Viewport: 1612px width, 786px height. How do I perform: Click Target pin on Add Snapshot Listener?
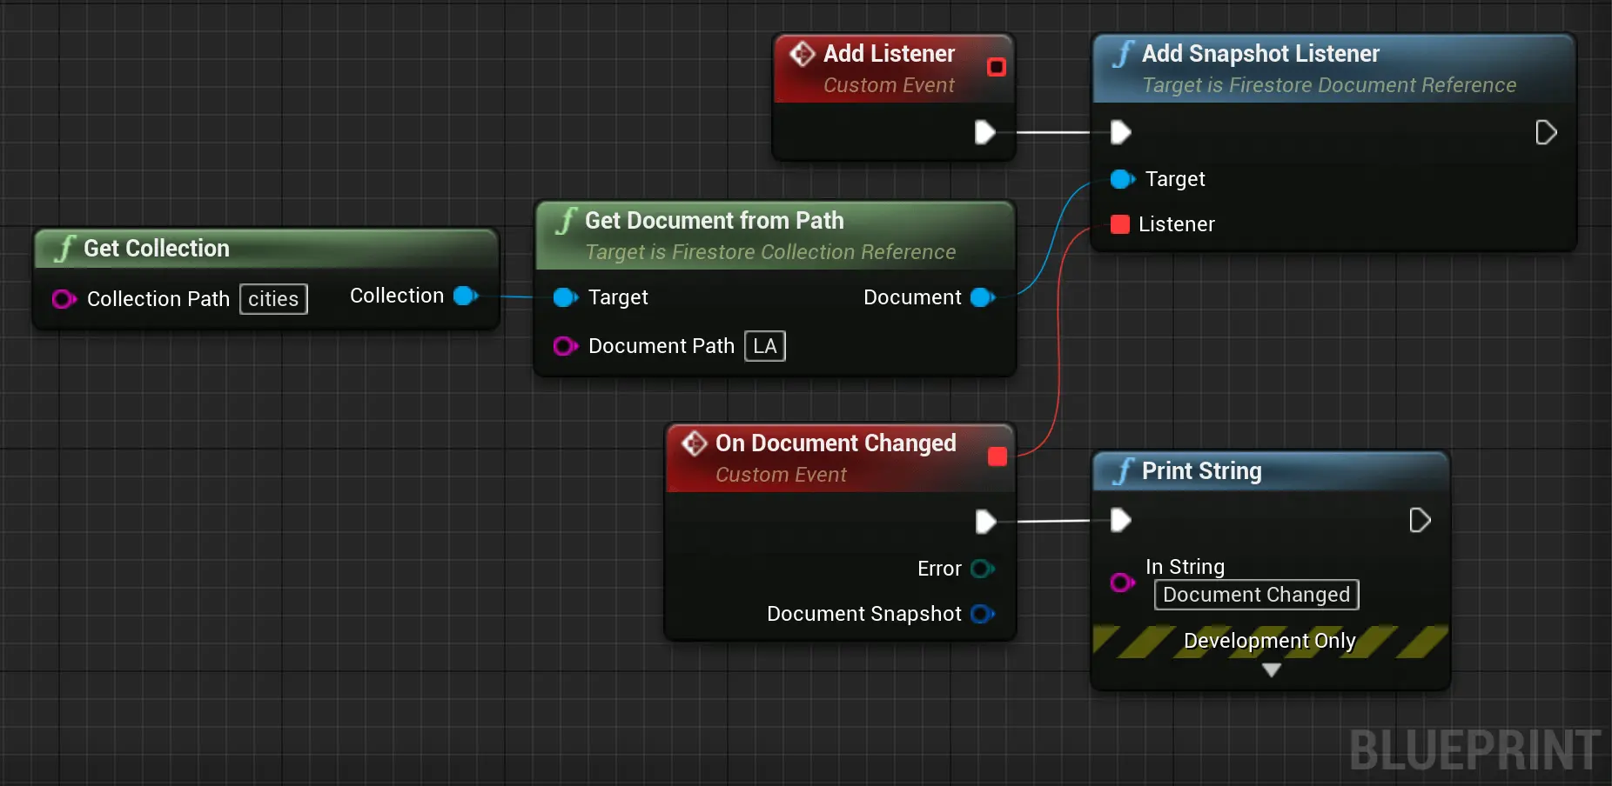point(1123,179)
